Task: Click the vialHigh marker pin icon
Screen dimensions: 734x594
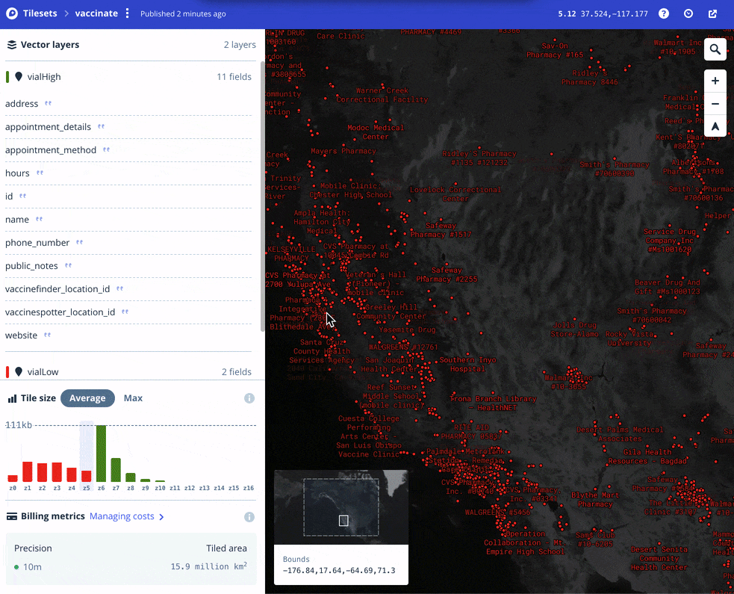Action: (19, 77)
